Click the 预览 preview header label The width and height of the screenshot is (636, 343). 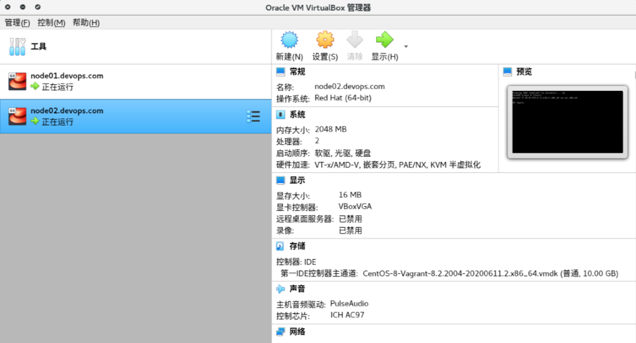(524, 72)
